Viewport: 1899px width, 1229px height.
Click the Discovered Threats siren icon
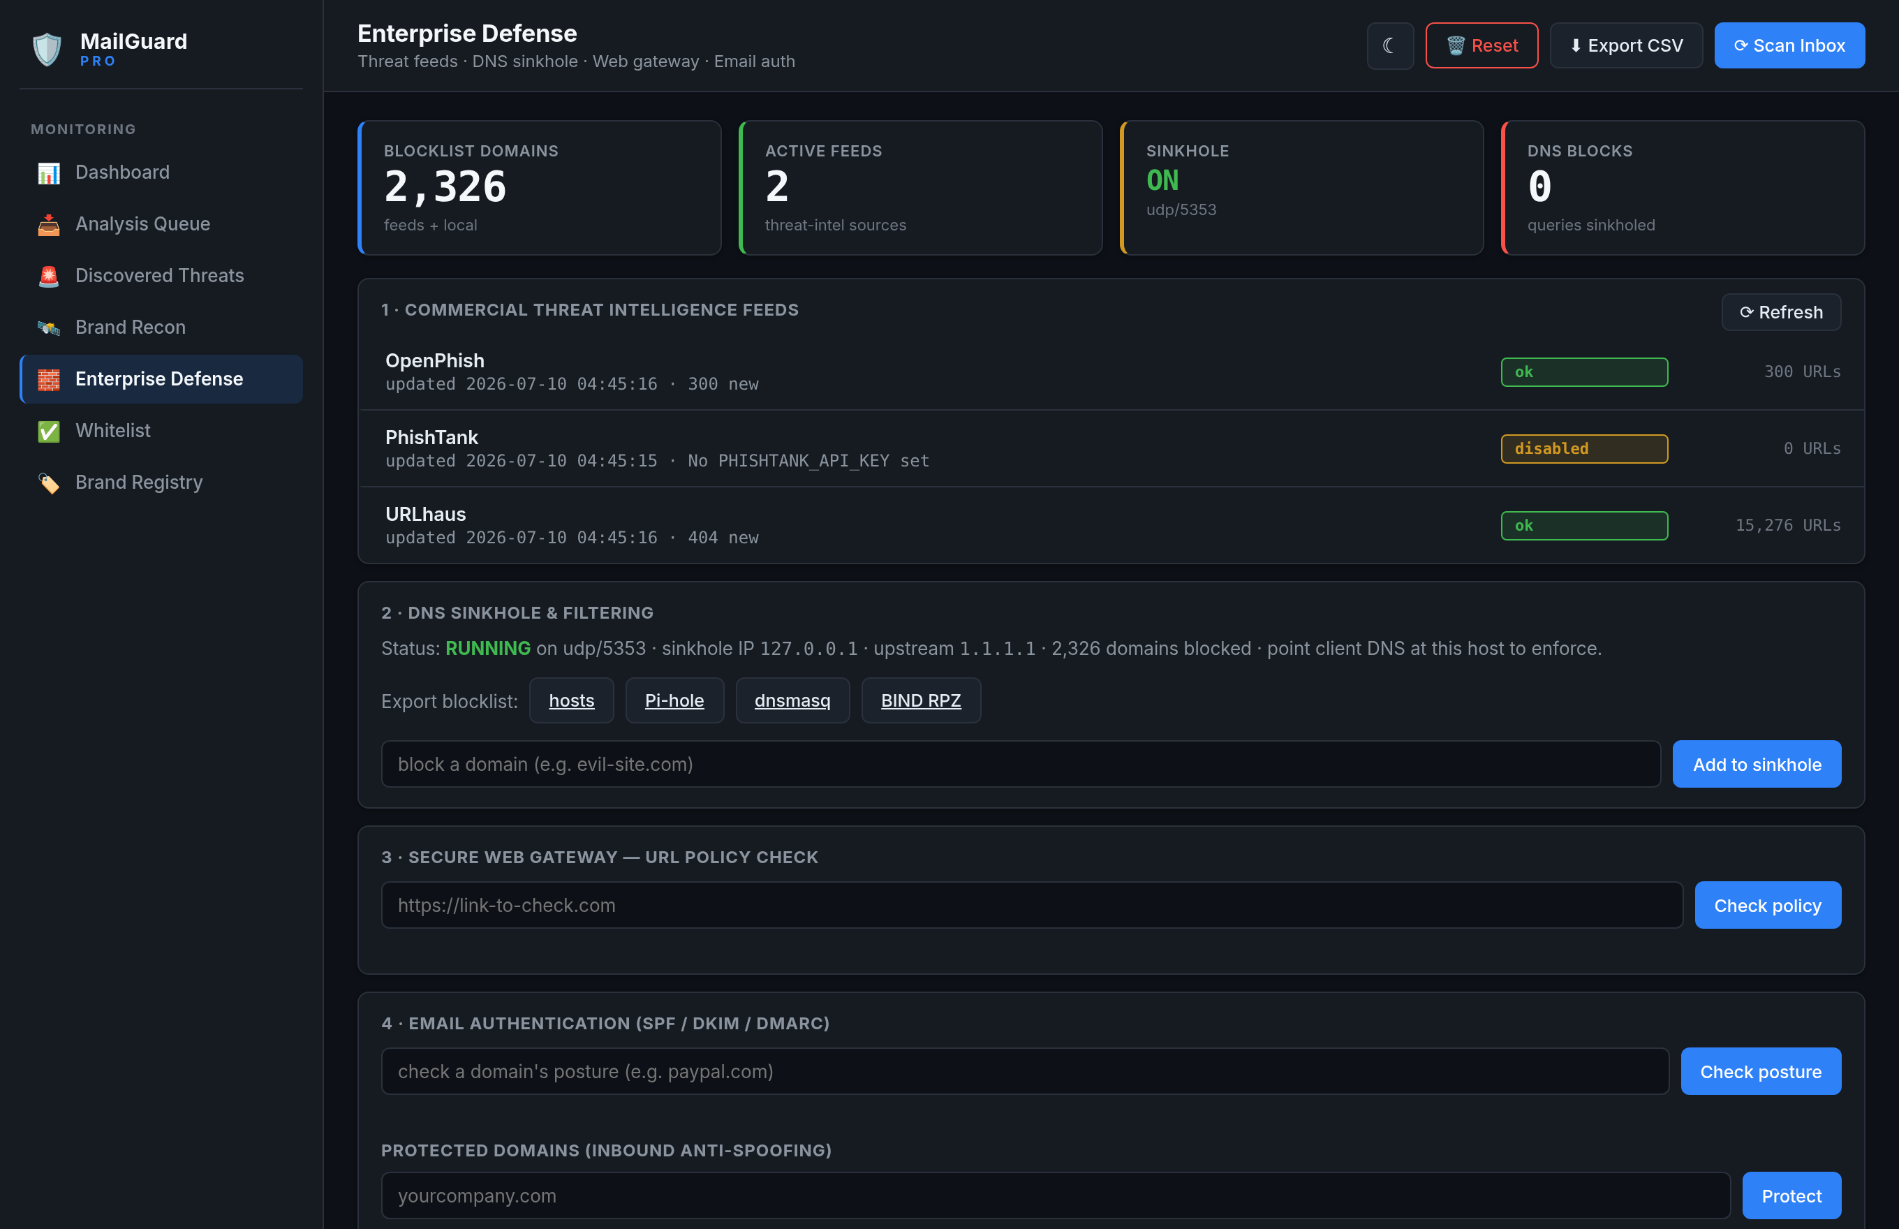coord(49,276)
